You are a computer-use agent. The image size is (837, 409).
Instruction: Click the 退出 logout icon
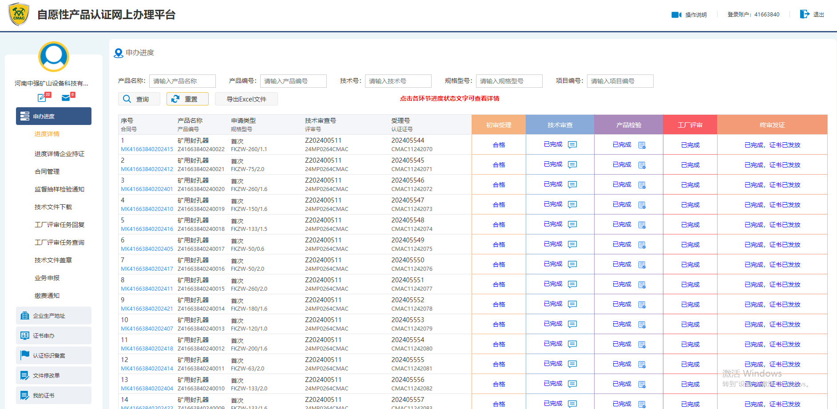804,14
